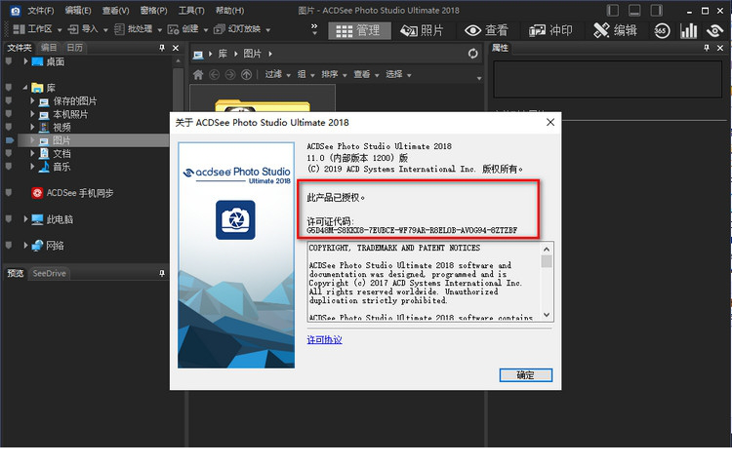732x465 pixels.
Task: Go back using the left arrow navigation icon
Action: pos(215,75)
